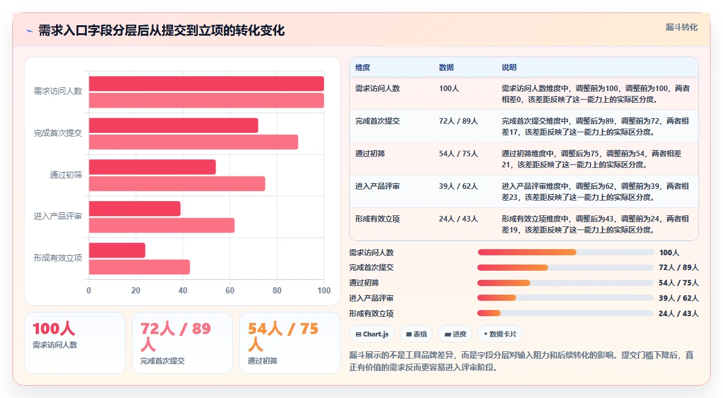Viewport: 723px width, 398px height.
Task: Click the description for 通过初筛 row
Action: (592, 159)
